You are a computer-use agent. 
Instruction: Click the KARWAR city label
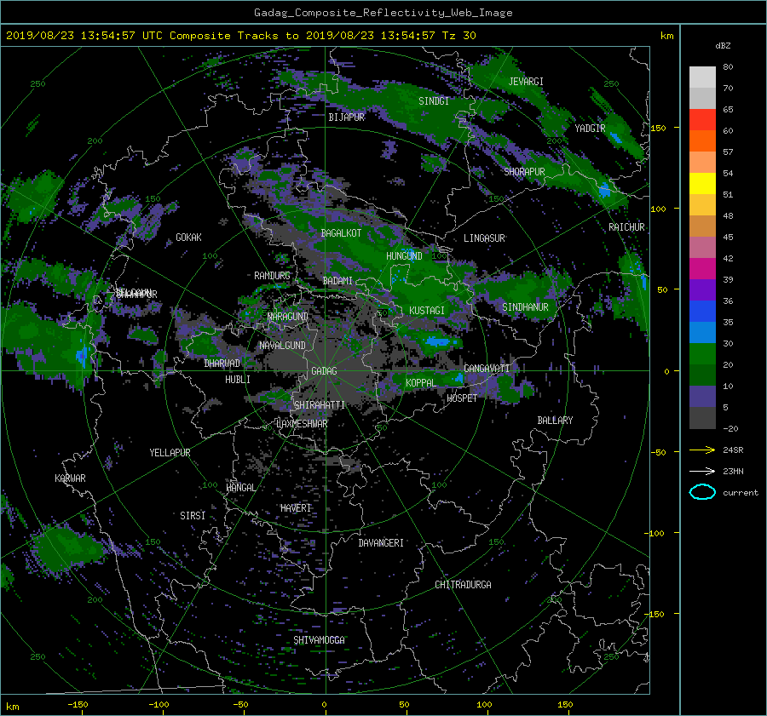70,478
